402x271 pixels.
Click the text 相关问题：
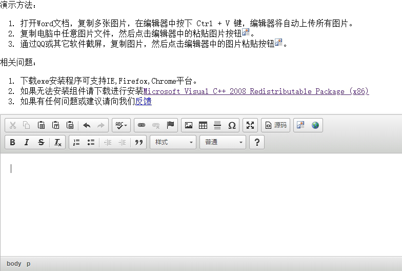click(18, 63)
